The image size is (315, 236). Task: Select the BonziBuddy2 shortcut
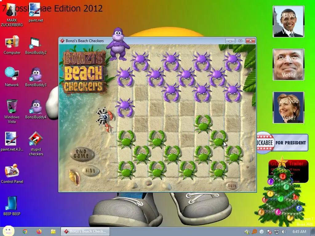36,46
